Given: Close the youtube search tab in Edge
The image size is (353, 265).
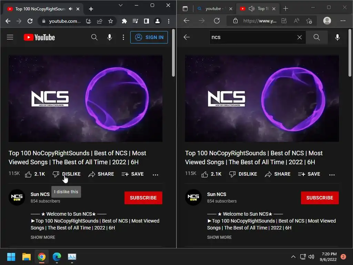Looking at the screenshot, I should [x=231, y=9].
